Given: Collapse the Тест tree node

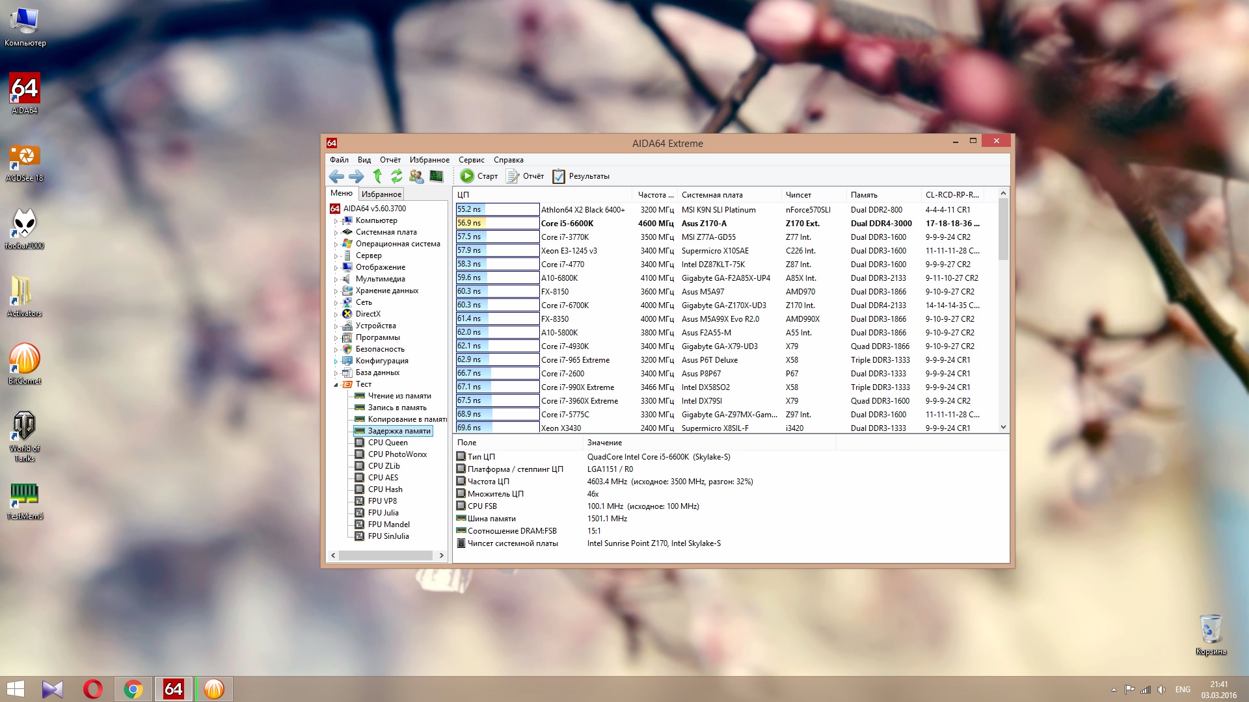Looking at the screenshot, I should pyautogui.click(x=336, y=385).
